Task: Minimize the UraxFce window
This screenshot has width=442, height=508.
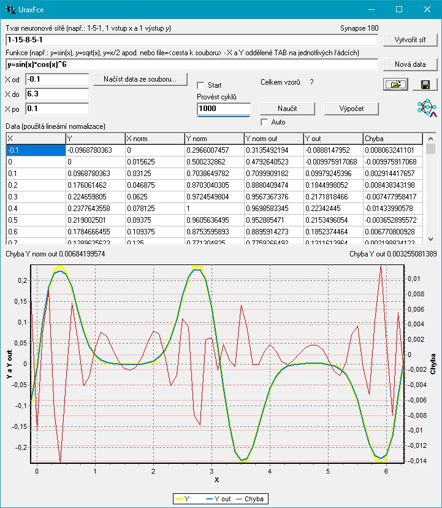Action: tap(372, 9)
